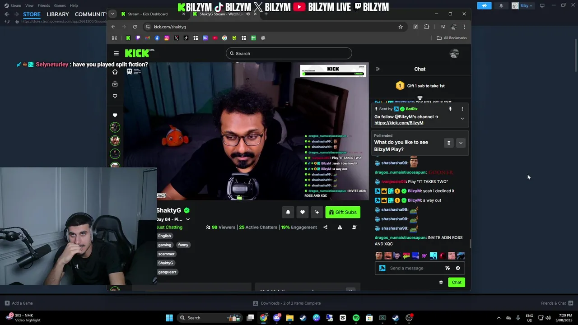Click the share icon under stream info

[x=326, y=227]
